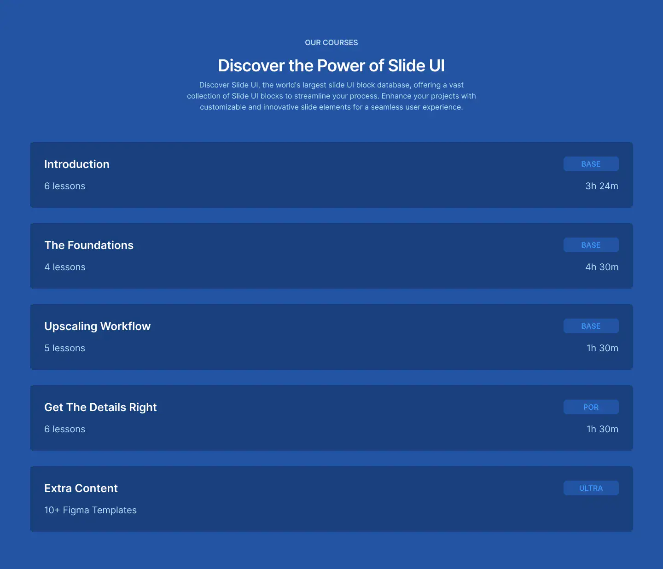This screenshot has width=663, height=569.
Task: Click the 3h 24m duration text
Action: [x=602, y=186]
